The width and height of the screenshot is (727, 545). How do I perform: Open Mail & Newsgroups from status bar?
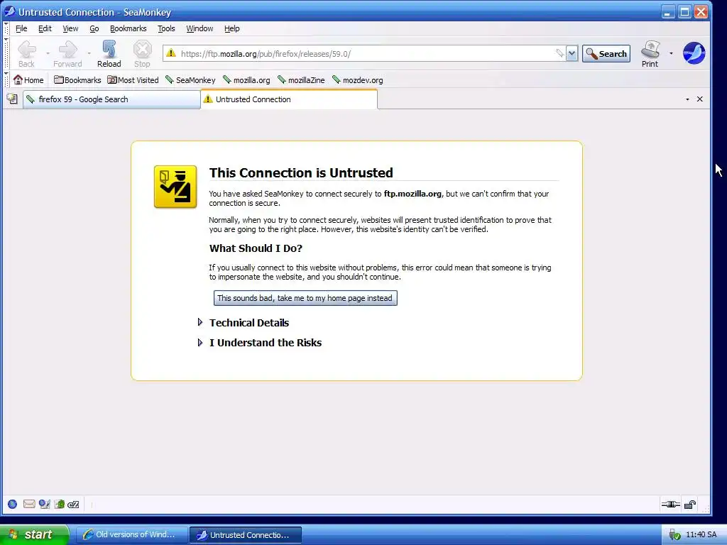pyautogui.click(x=28, y=505)
